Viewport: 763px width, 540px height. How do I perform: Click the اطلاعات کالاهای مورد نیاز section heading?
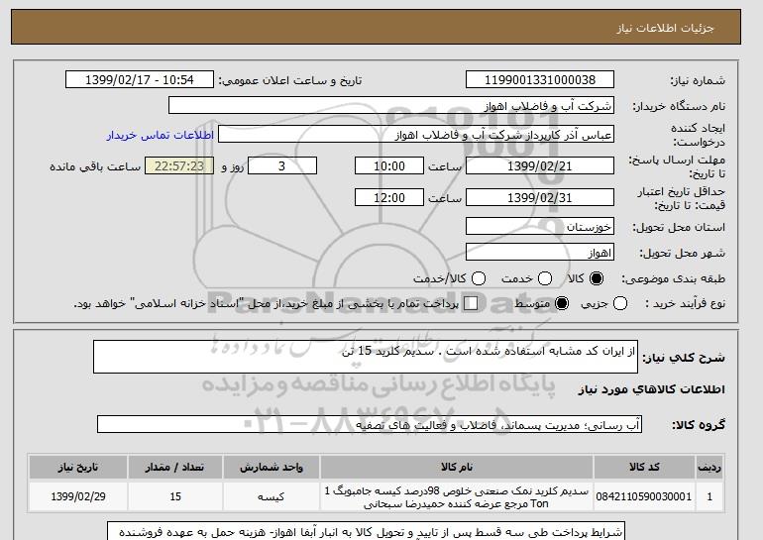652,389
